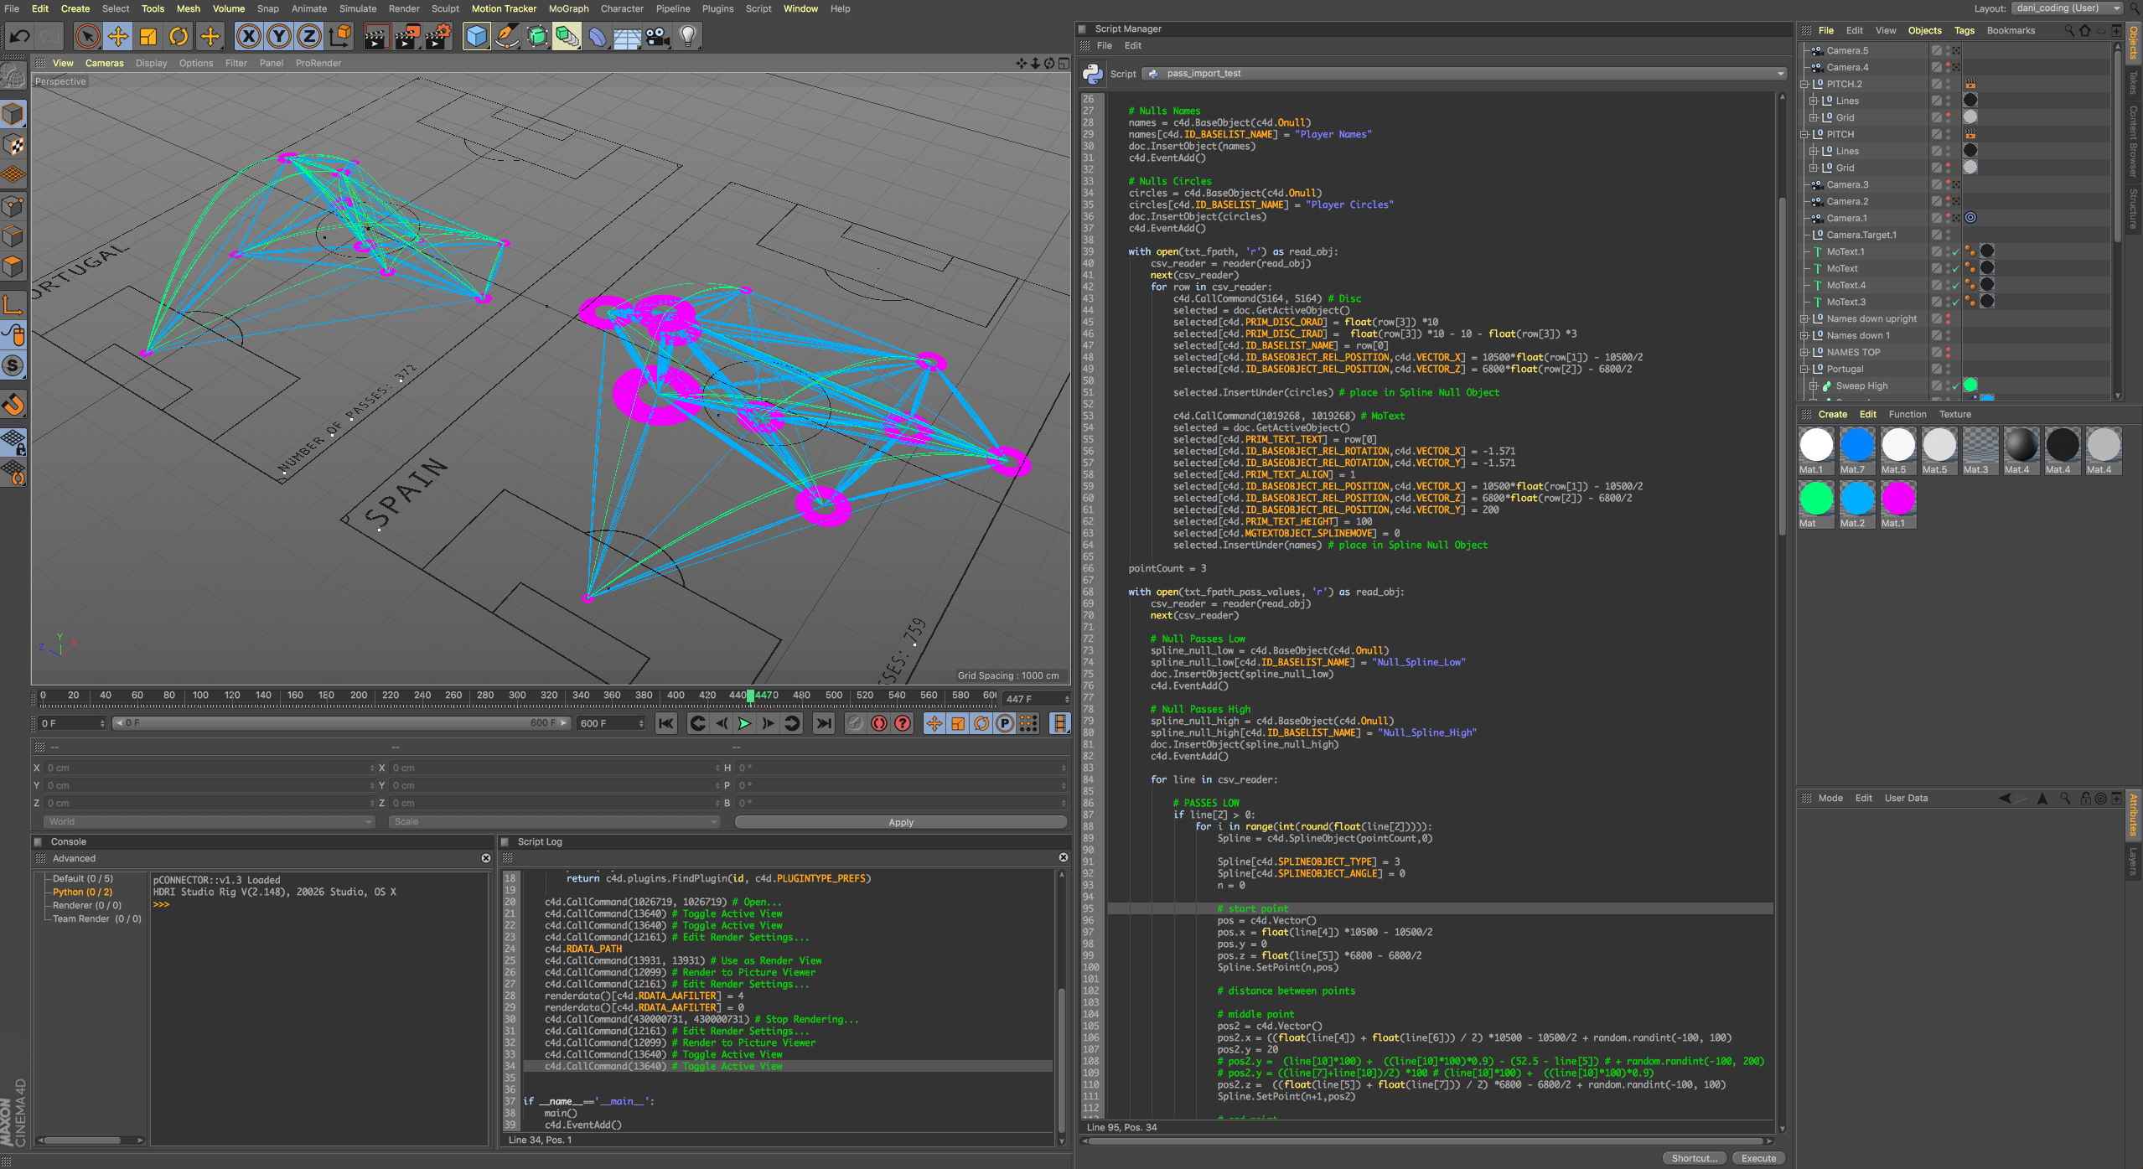
Task: Click Play Forwards in the timeline
Action: [744, 723]
